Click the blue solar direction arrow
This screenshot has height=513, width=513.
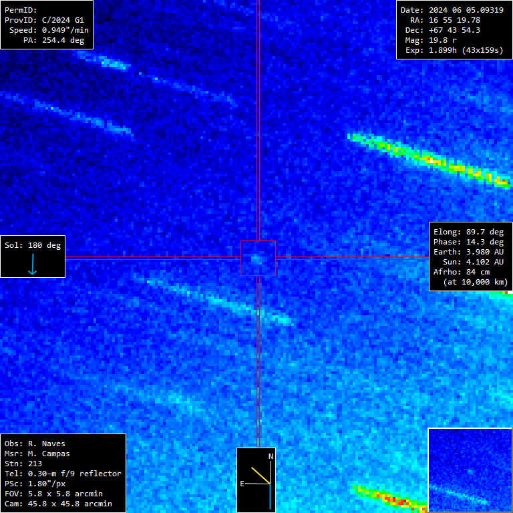coord(32,265)
